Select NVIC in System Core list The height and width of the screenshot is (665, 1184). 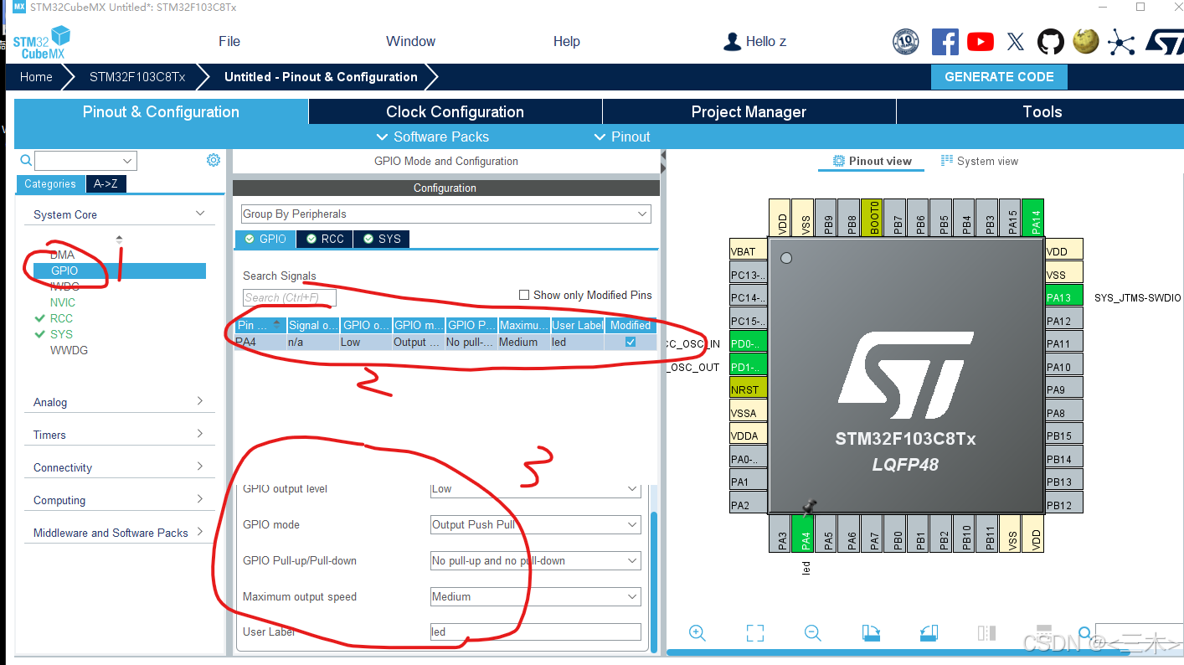click(x=63, y=302)
